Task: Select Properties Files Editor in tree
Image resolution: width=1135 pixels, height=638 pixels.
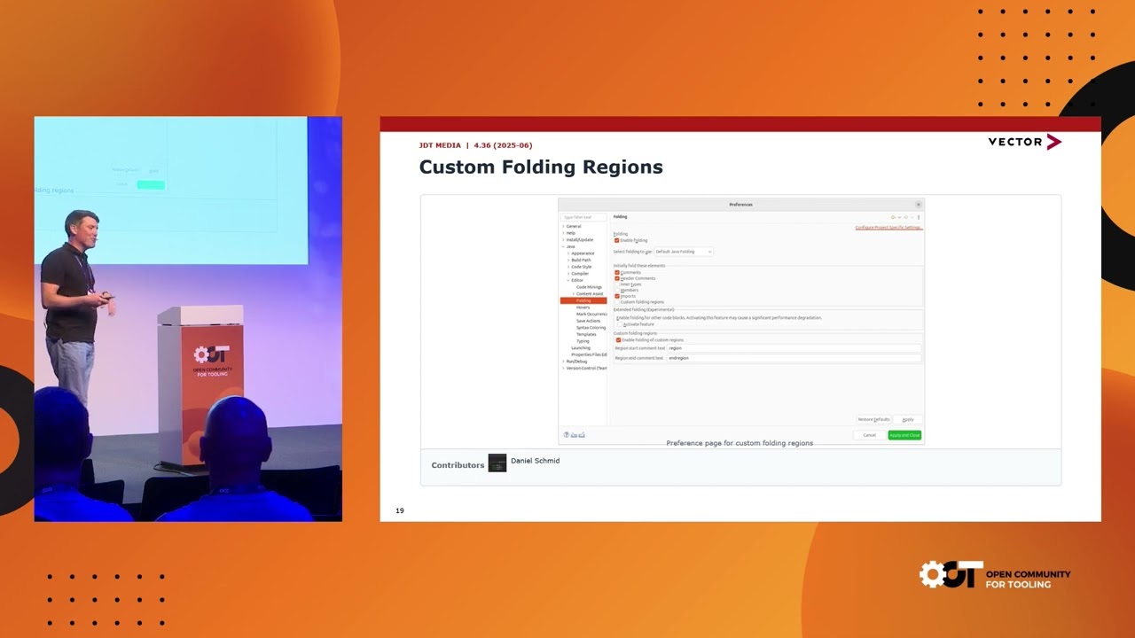Action: (589, 354)
